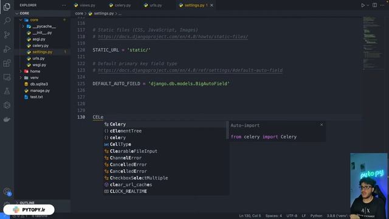The height and width of the screenshot is (219, 389).
Task: Select clear_url_caches suggestion
Action: 166,184
